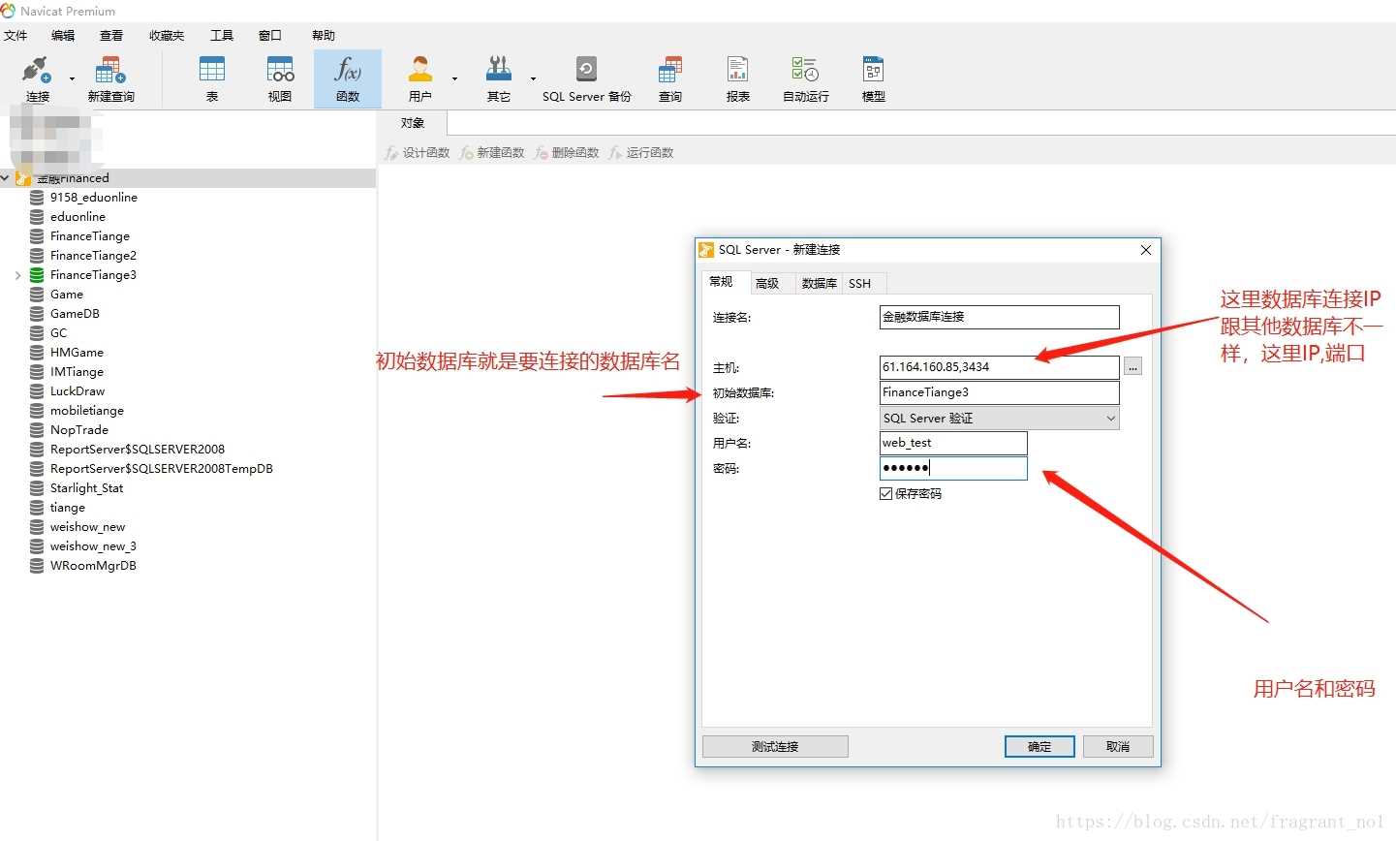Click the 测试连接 button
The image size is (1396, 841).
[775, 747]
